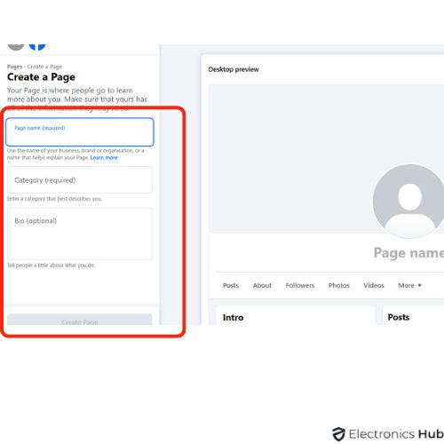
Task: Click the Posts section heading in preview
Action: coord(399,317)
